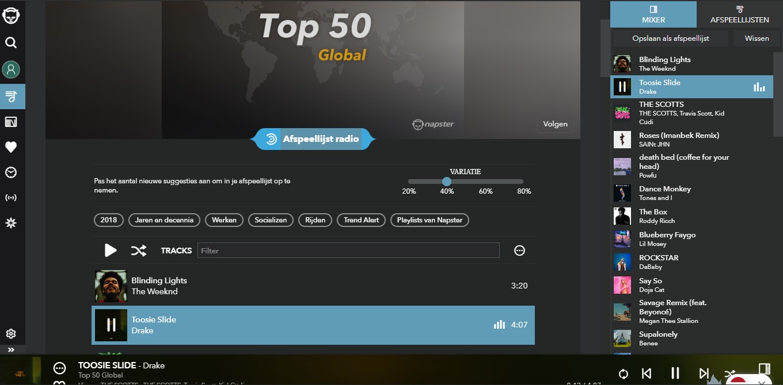Image resolution: width=783 pixels, height=385 pixels.
Task: Open now-playing more options ellipsis
Action: tap(59, 368)
